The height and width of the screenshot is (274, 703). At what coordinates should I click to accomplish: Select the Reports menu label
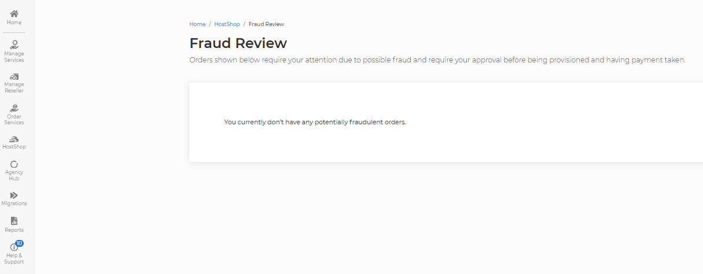[14, 230]
